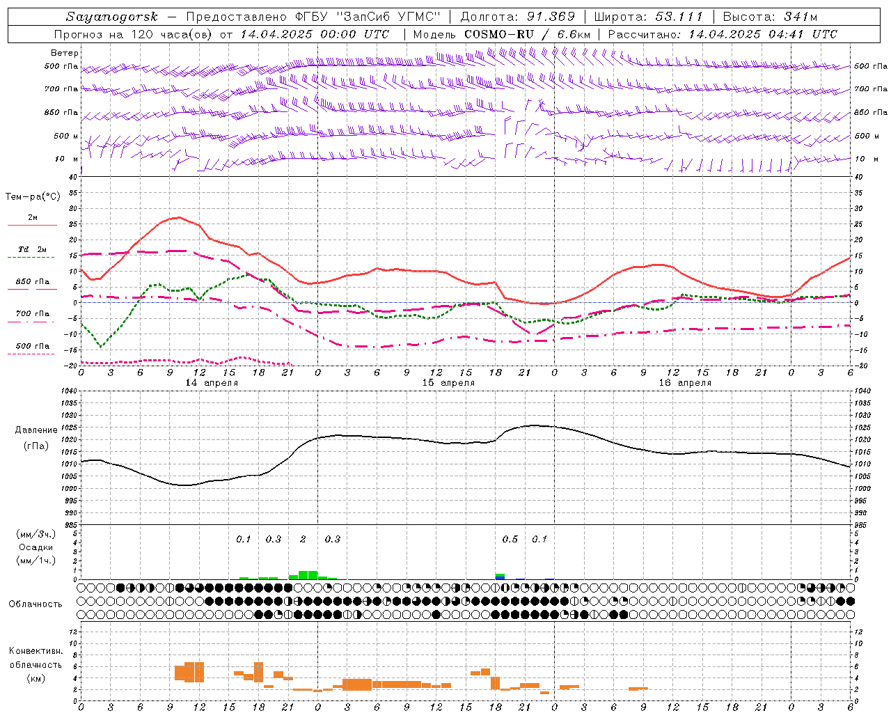
Task: Click the precipitation amount labeled 2
Action: pyautogui.click(x=303, y=539)
